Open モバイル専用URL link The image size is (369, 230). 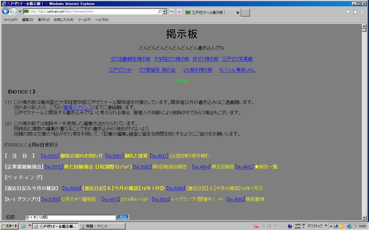[237, 70]
